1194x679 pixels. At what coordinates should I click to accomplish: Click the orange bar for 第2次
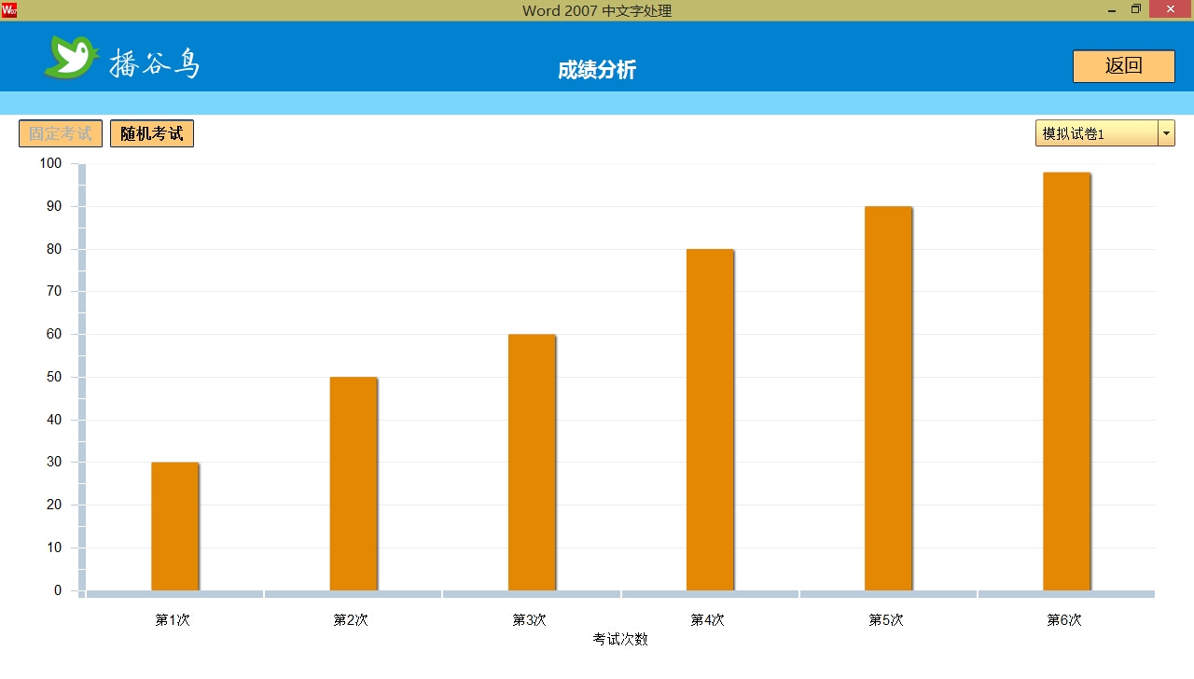(x=354, y=483)
